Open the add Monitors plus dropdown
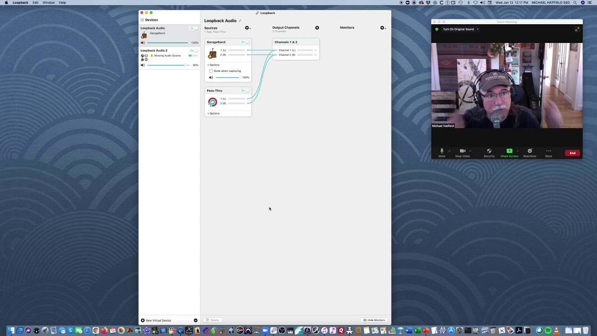The width and height of the screenshot is (597, 336). click(383, 28)
